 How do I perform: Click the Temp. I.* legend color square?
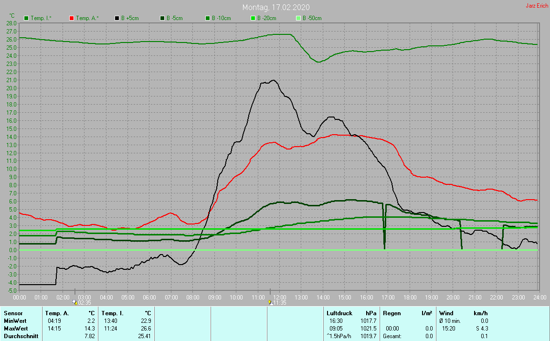[26, 18]
